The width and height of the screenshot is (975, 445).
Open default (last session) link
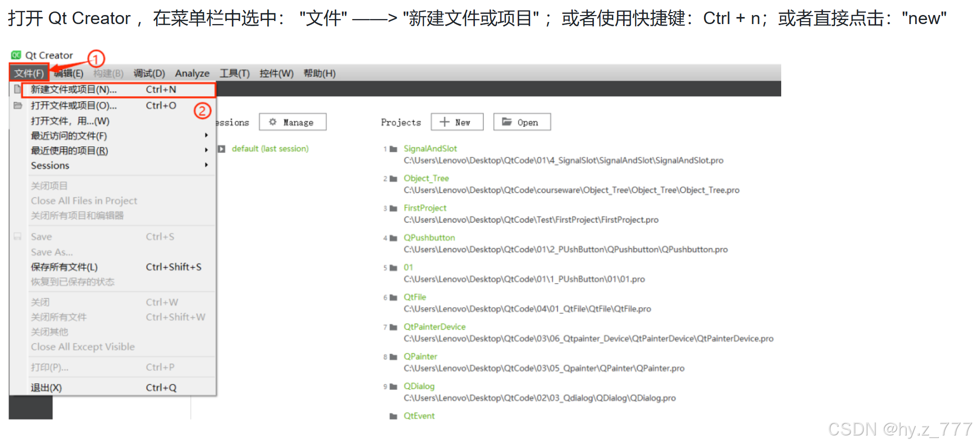270,148
